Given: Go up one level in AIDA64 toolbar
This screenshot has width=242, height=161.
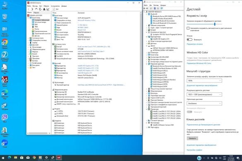Looking at the screenshot, I should coord(36,9).
